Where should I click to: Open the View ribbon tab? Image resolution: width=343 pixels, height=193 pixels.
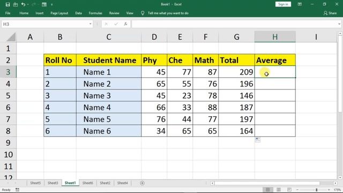click(x=130, y=13)
